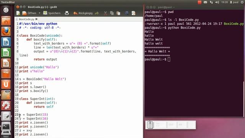Image resolution: width=245 pixels, height=138 pixels.
Task: Click '/home/paul' output in terminal
Action: click(x=154, y=16)
